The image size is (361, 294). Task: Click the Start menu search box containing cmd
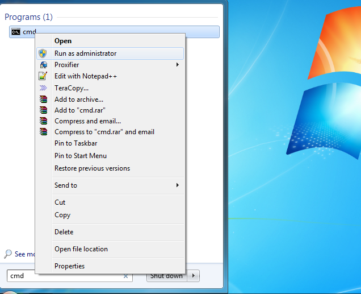[x=70, y=276]
